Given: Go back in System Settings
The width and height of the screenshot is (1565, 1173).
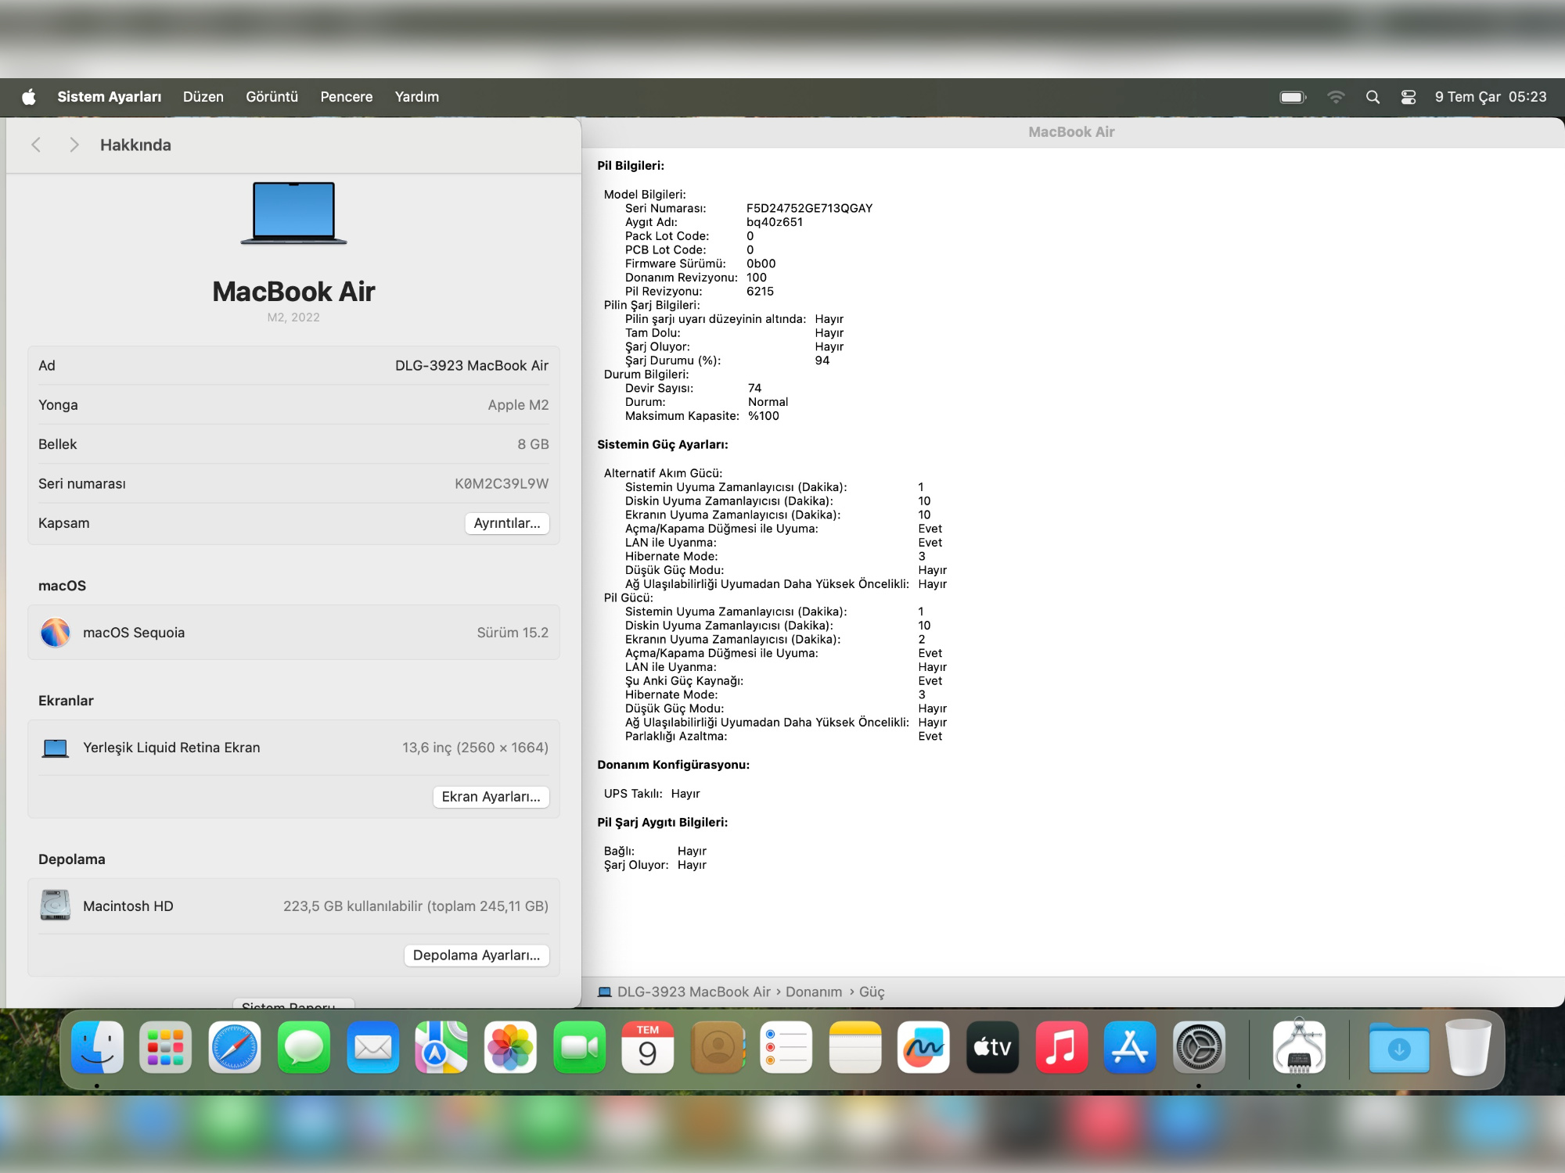Looking at the screenshot, I should click(x=36, y=145).
